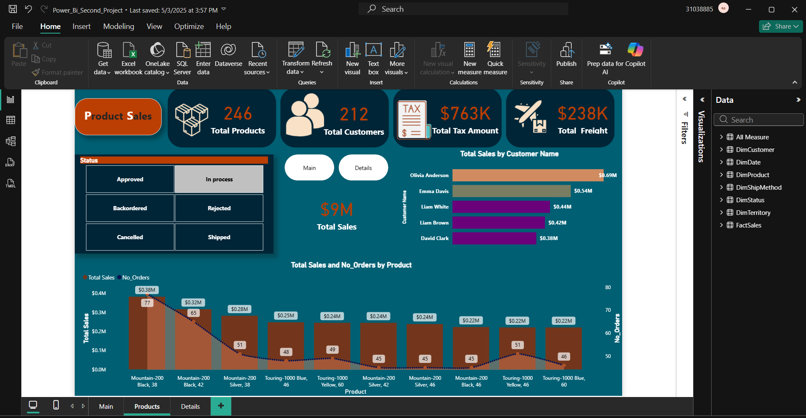
Task: Select the DAX query view icon
Action: 10,162
